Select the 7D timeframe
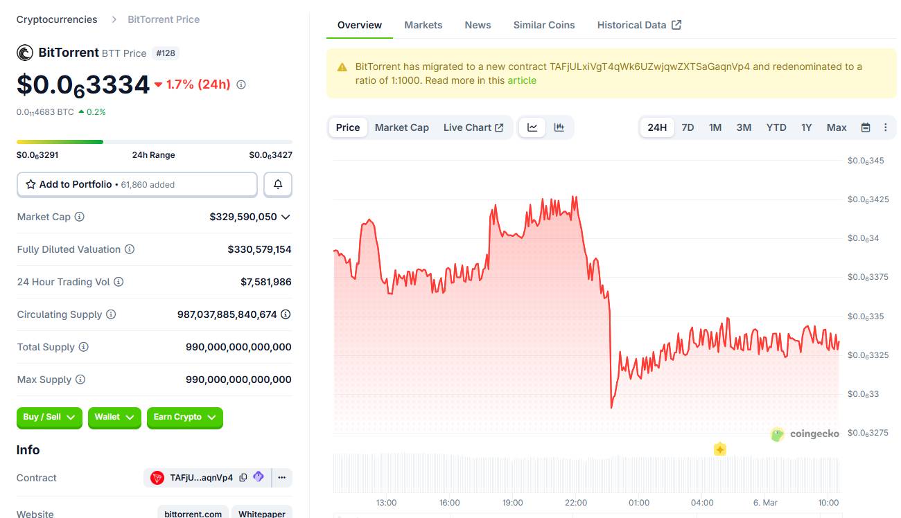901x518 pixels. (688, 127)
